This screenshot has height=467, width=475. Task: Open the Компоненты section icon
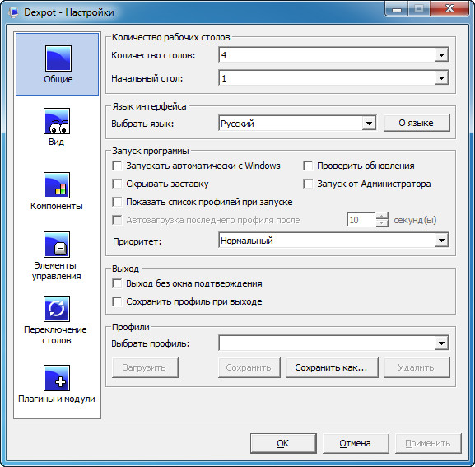tap(57, 185)
